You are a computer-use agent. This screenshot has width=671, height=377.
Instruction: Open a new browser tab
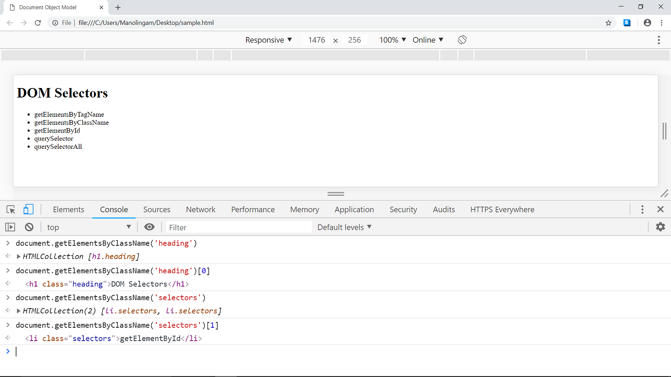(x=118, y=7)
